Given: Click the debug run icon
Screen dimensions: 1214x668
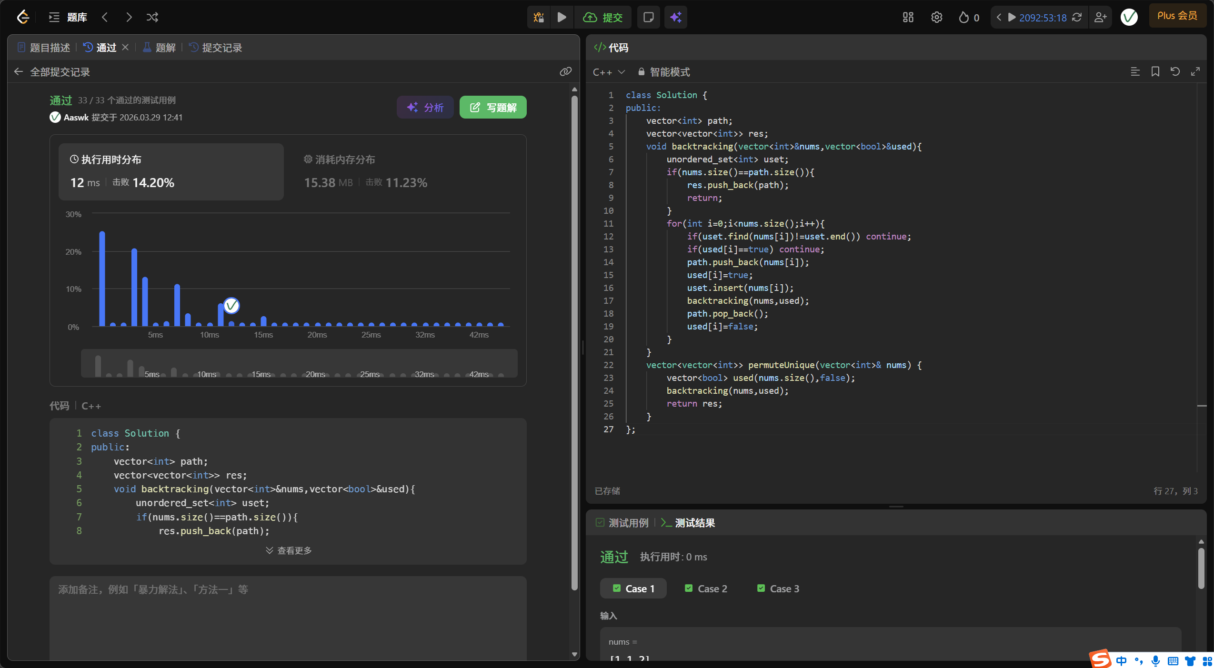Looking at the screenshot, I should (539, 18).
